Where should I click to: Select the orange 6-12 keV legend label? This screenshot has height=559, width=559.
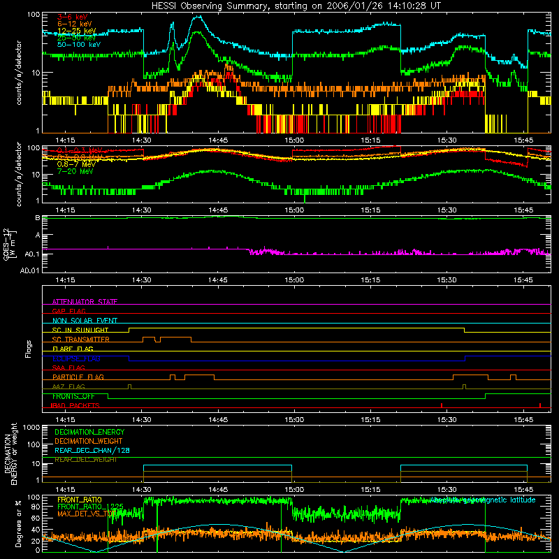(x=75, y=24)
